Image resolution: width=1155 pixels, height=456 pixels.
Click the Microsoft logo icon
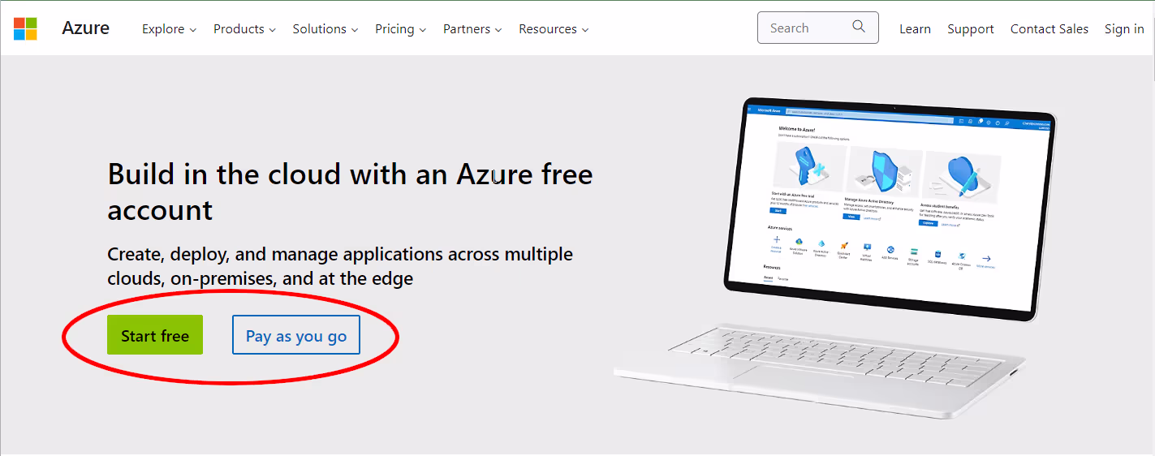coord(25,28)
